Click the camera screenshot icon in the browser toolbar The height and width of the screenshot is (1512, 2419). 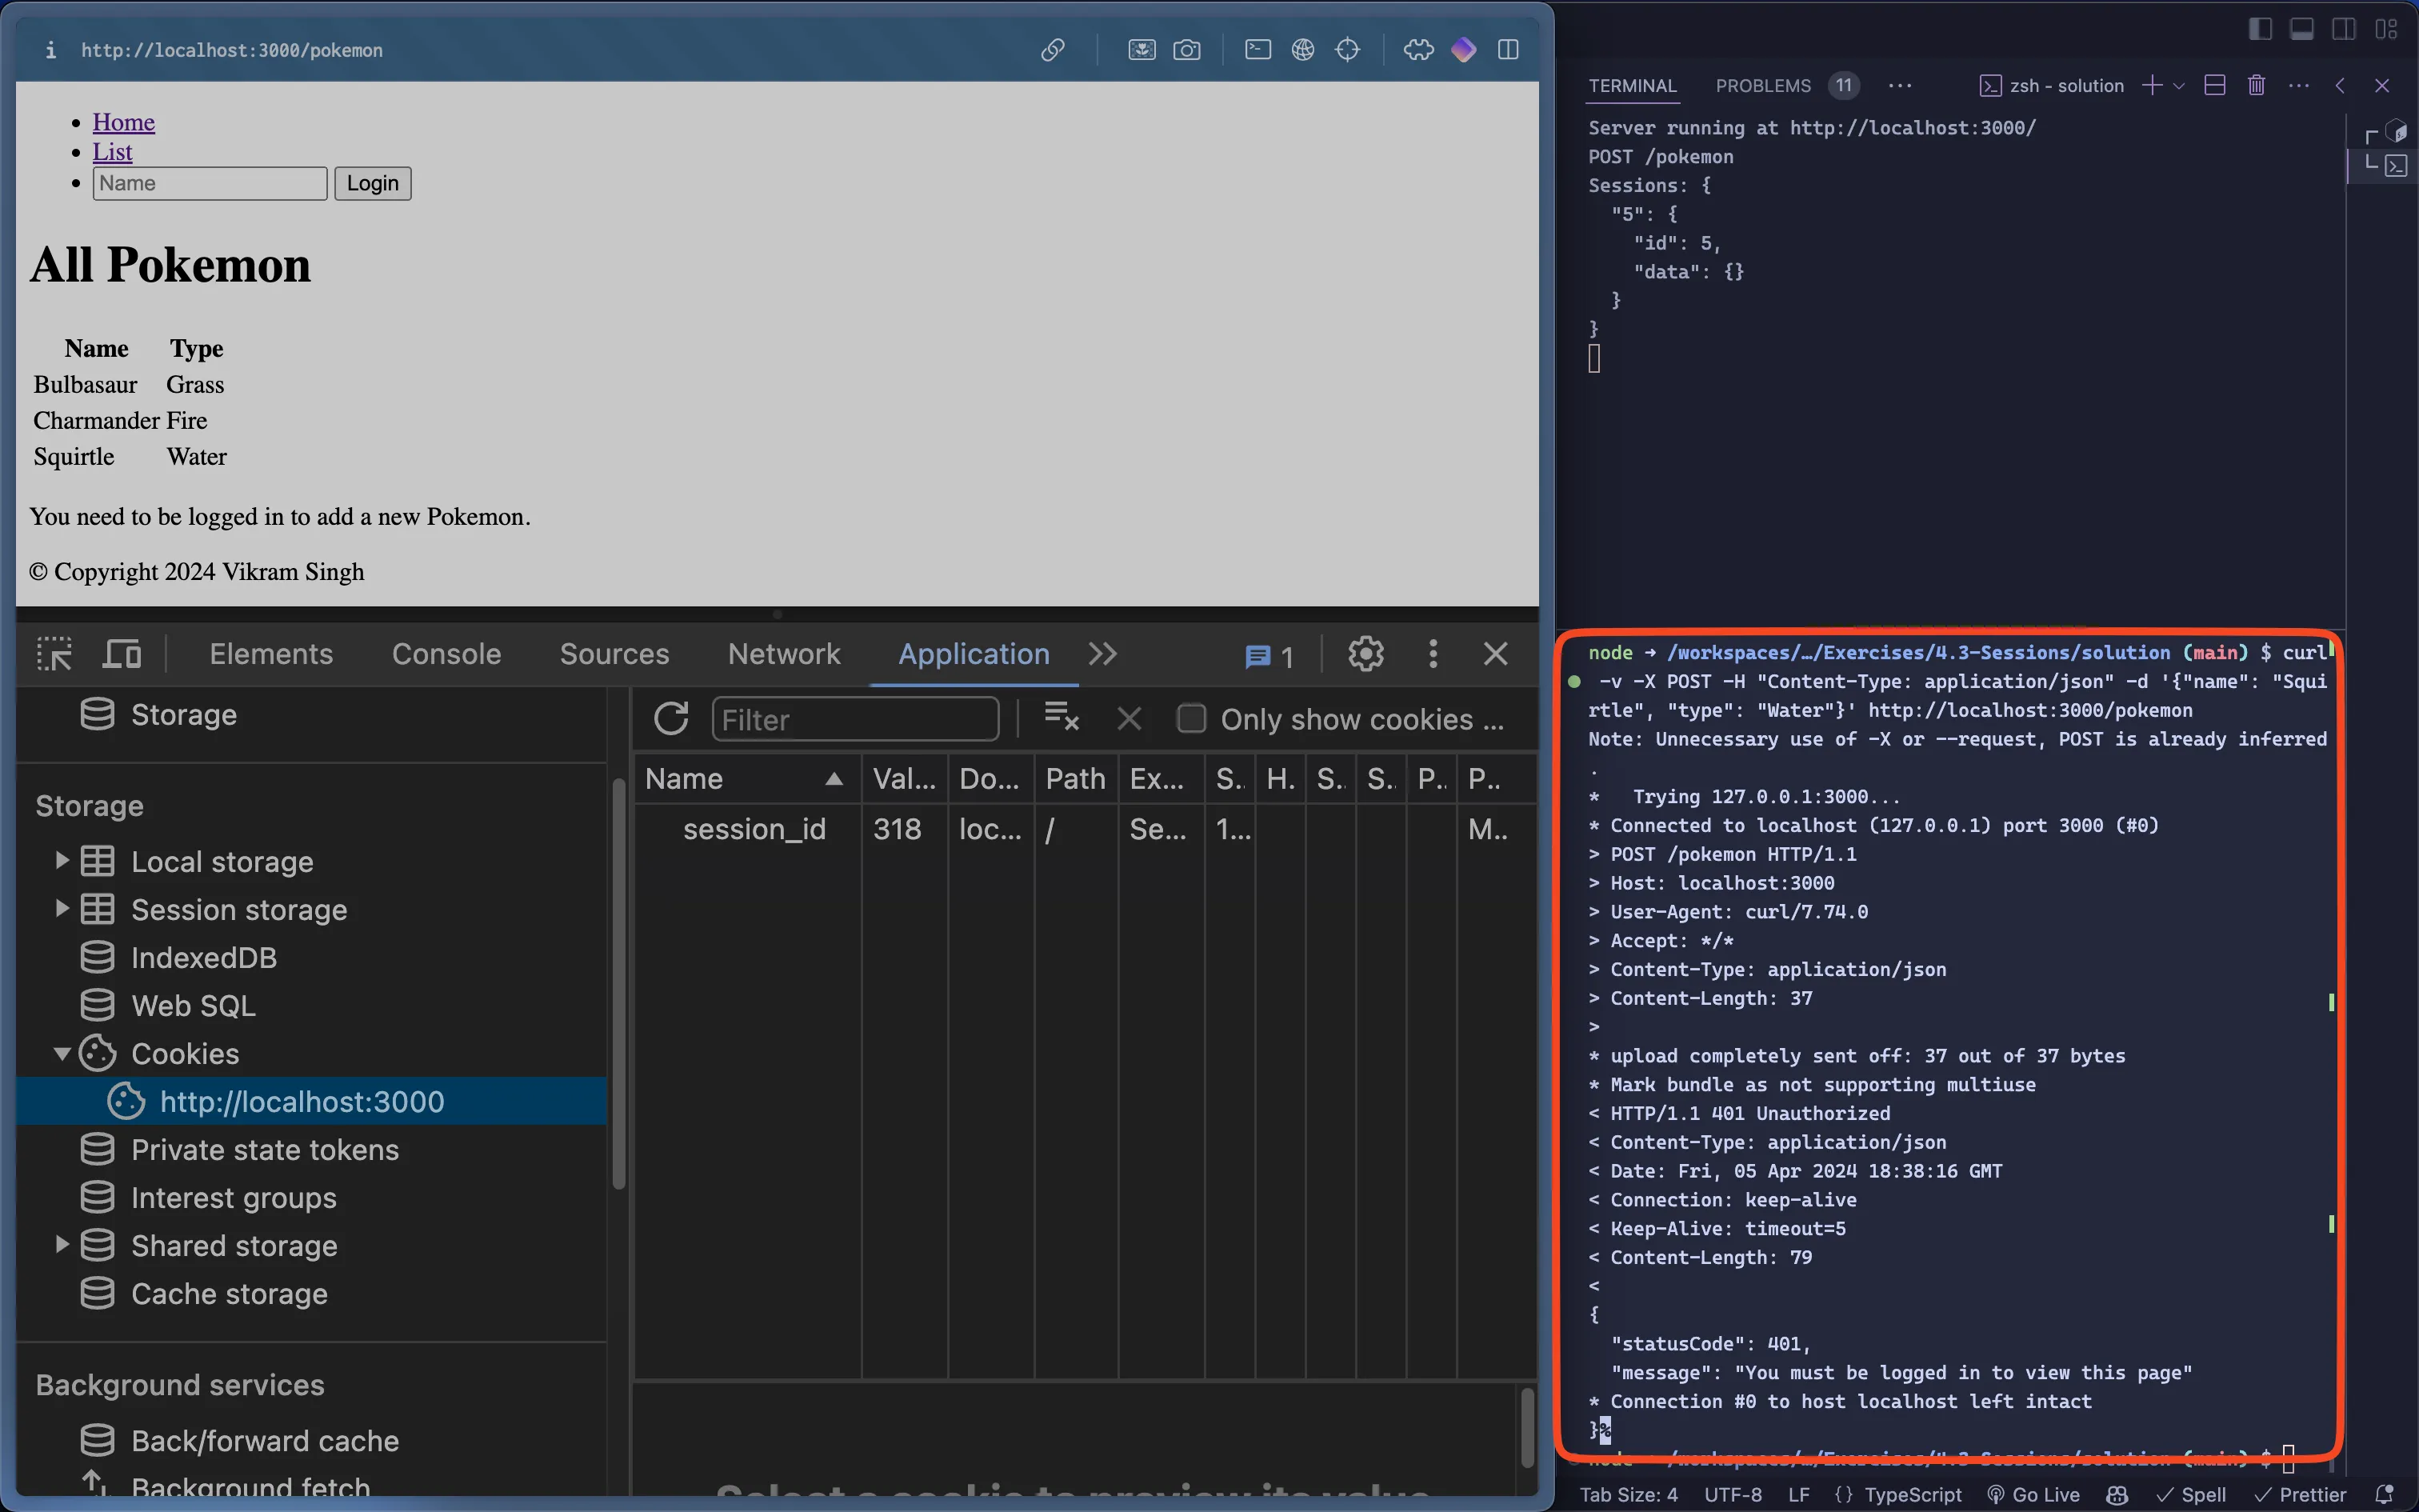(1186, 50)
